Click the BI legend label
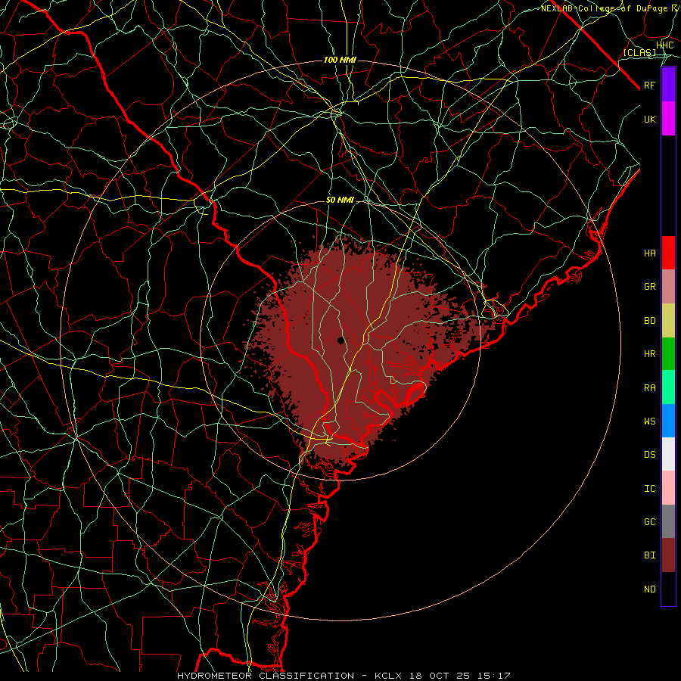Viewport: 681px width, 681px height. pos(649,555)
